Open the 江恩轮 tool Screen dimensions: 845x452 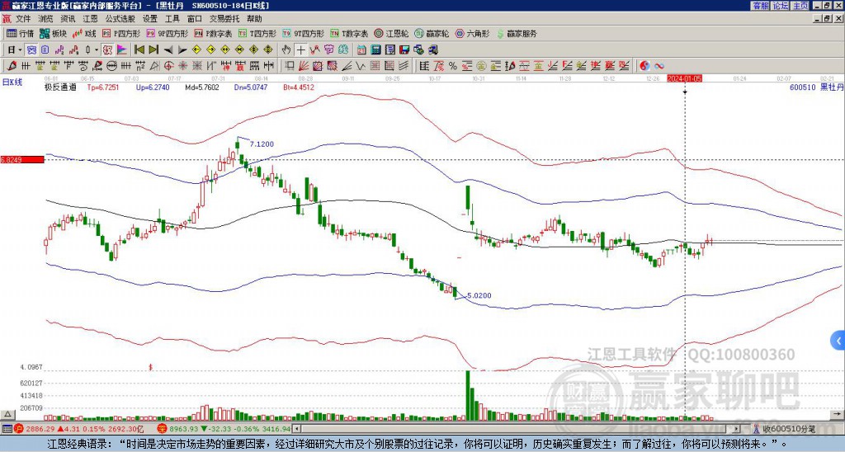coord(391,33)
